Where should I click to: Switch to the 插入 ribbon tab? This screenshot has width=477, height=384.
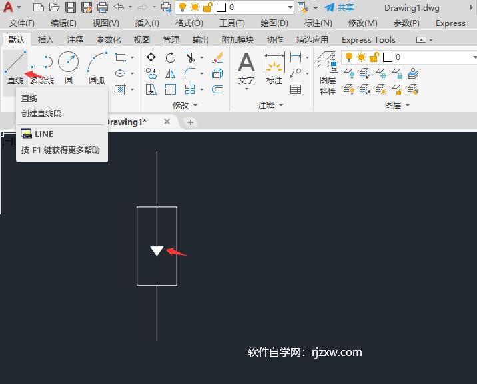[x=45, y=40]
